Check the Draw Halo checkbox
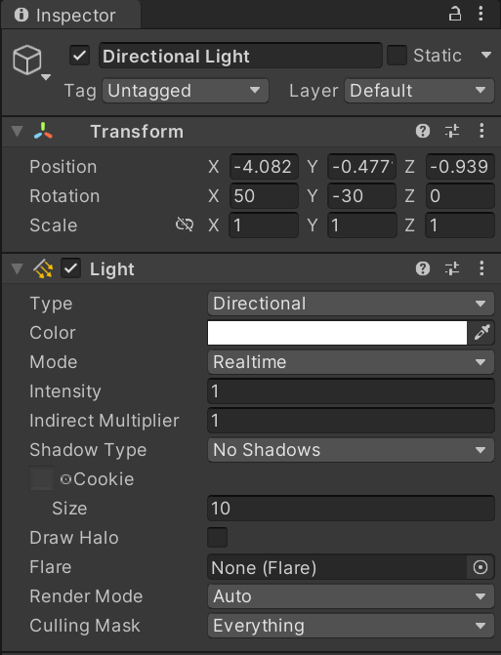The width and height of the screenshot is (501, 655). pos(218,537)
